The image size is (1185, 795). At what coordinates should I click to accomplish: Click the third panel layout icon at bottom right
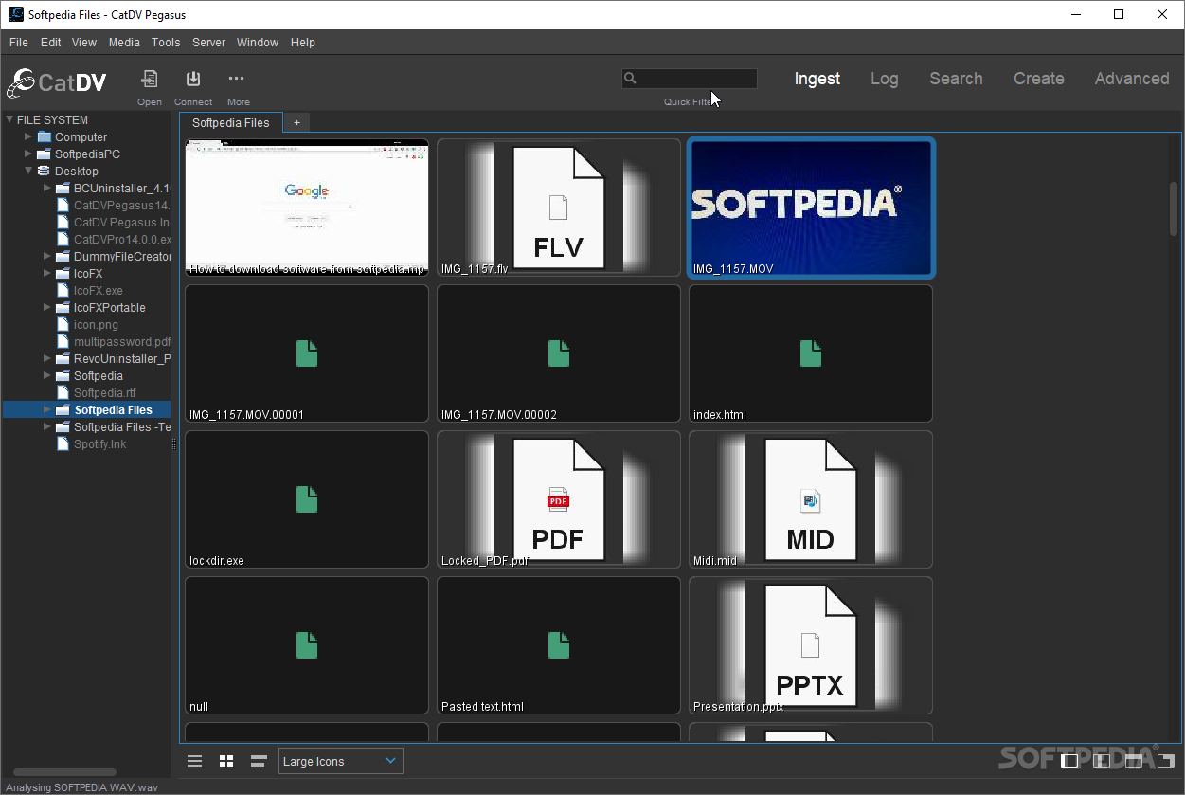pos(1133,760)
